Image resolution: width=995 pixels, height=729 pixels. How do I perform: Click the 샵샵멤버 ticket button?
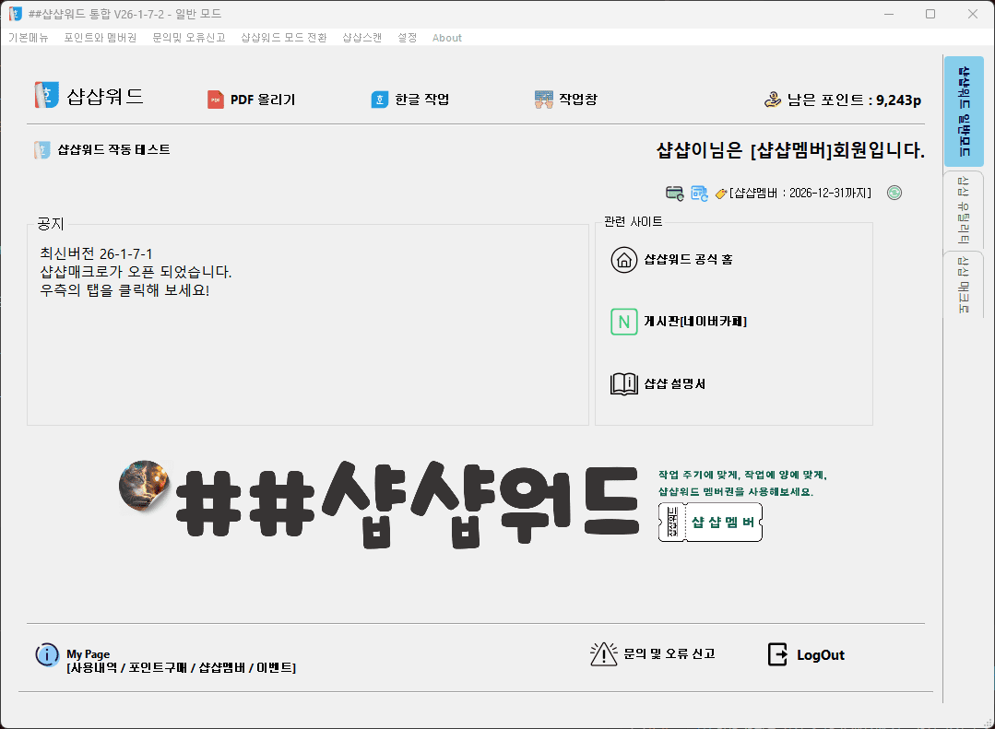(709, 522)
